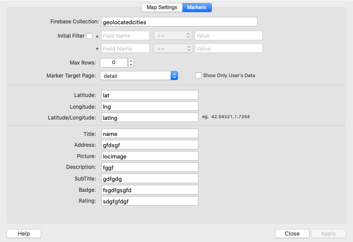The width and height of the screenshot is (353, 242).
Task: Select the Longitude input field
Action: [149, 106]
